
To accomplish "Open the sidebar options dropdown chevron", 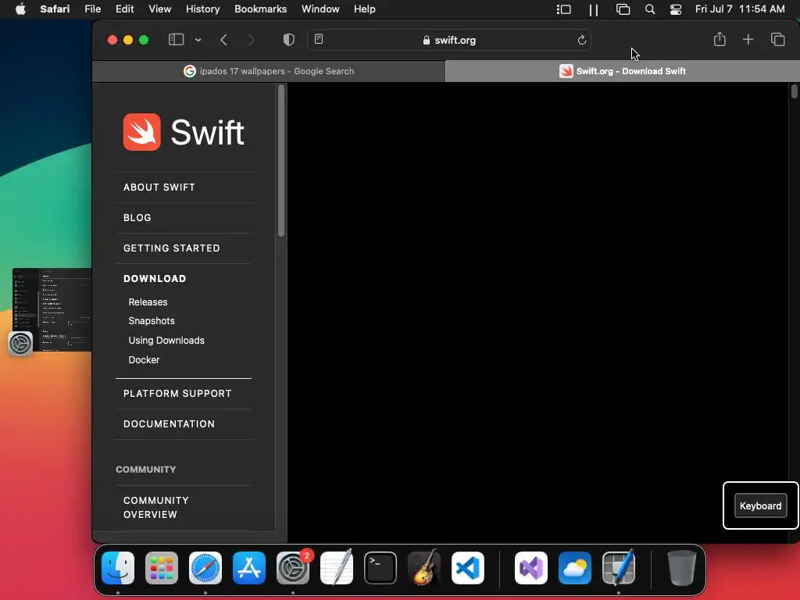I will 198,40.
